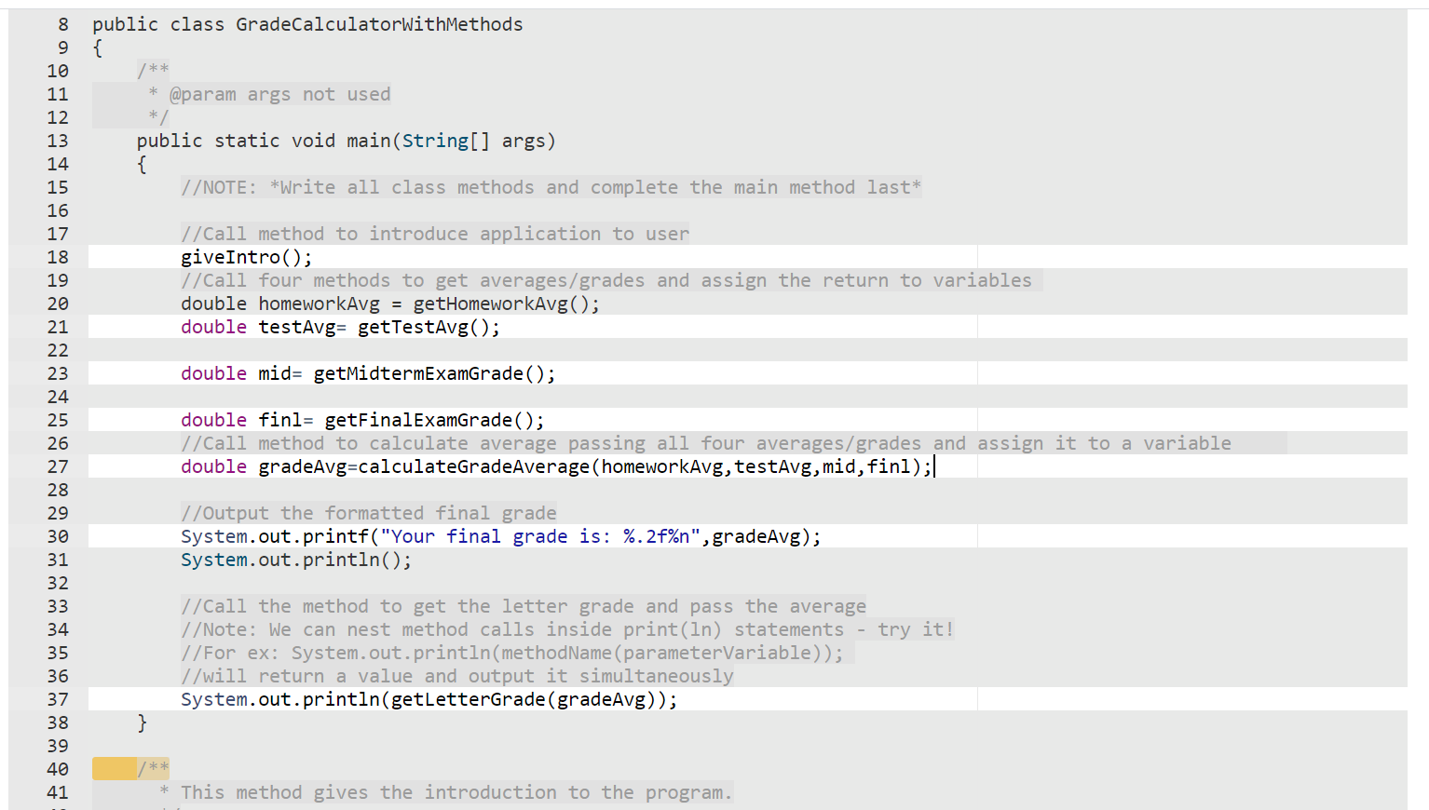This screenshot has height=810, width=1429.
Task: Click the 'Call four methods to get averages' comment
Action: pos(606,280)
